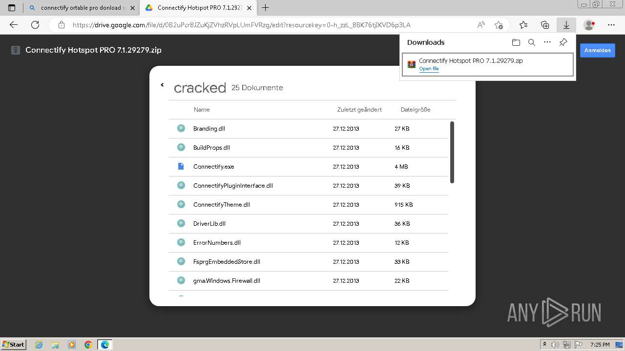Viewport: 625px width, 351px height.
Task: Launch Chrome from the taskbar
Action: [x=88, y=345]
